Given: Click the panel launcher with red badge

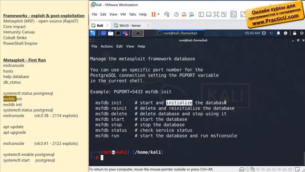Looking at the screenshot, I should [125, 33].
